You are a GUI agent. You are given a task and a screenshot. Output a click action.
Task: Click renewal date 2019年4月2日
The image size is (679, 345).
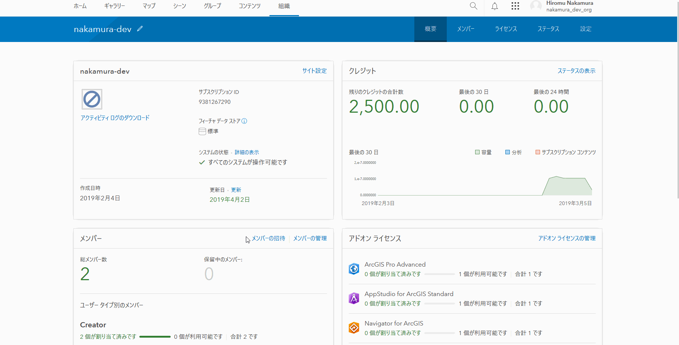pyautogui.click(x=230, y=200)
